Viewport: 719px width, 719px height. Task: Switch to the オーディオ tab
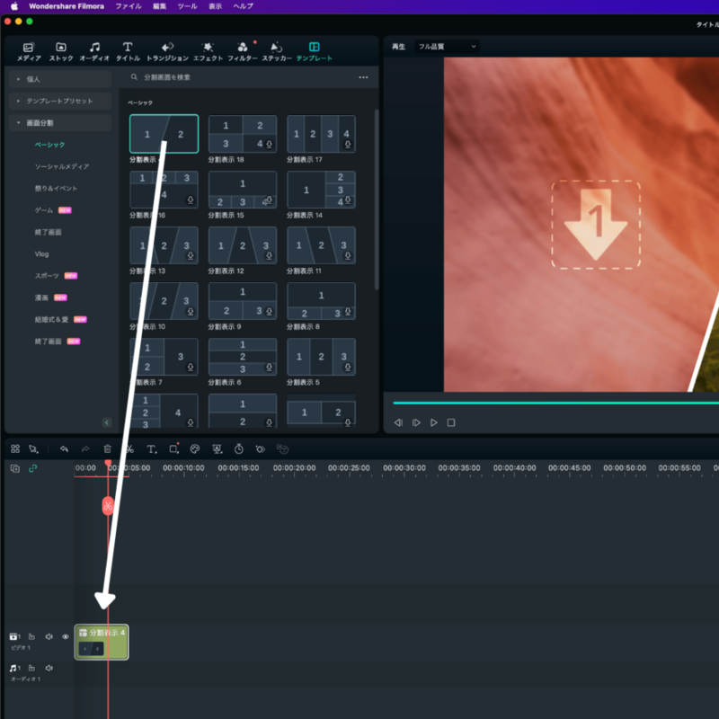click(x=94, y=51)
